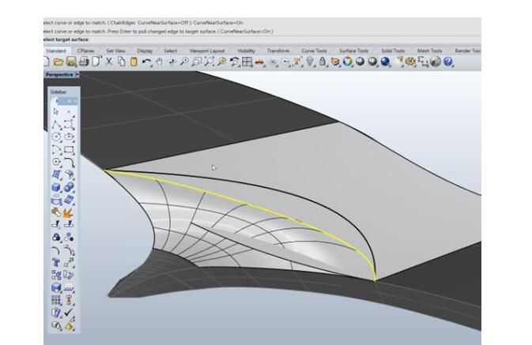Select the Circle tool in Sidebar

[x=57, y=137]
